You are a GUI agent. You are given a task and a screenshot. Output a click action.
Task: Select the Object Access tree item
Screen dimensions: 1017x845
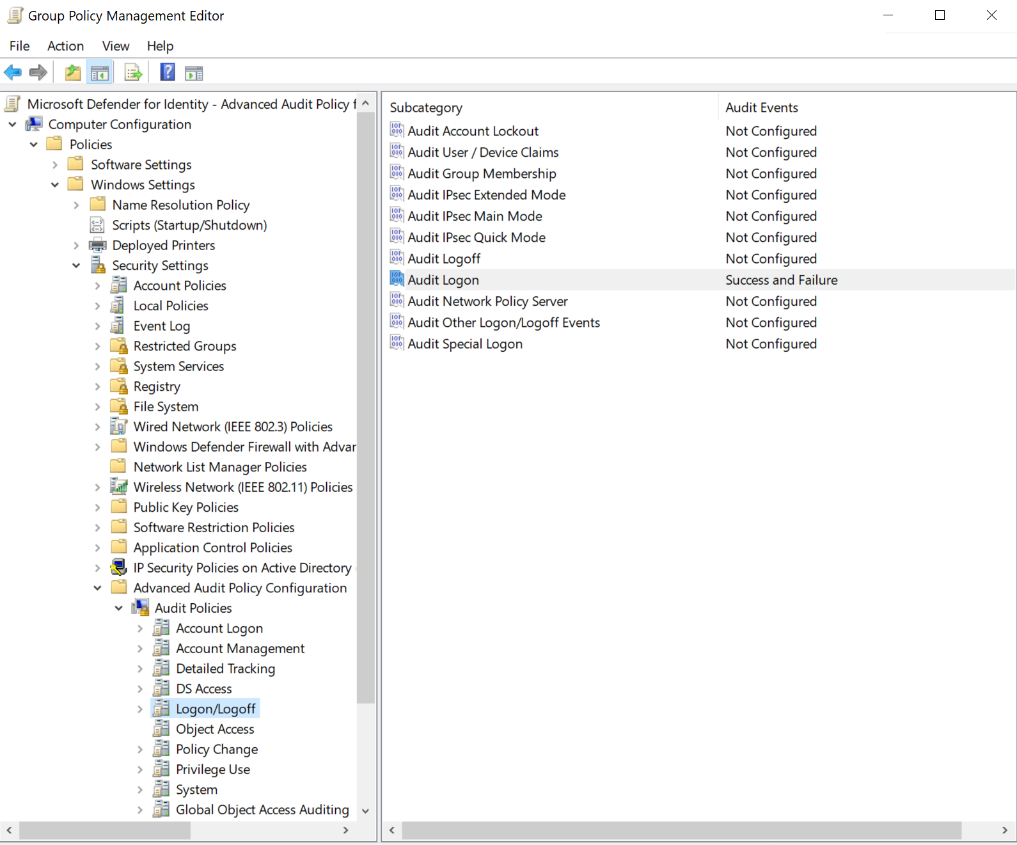tap(215, 729)
